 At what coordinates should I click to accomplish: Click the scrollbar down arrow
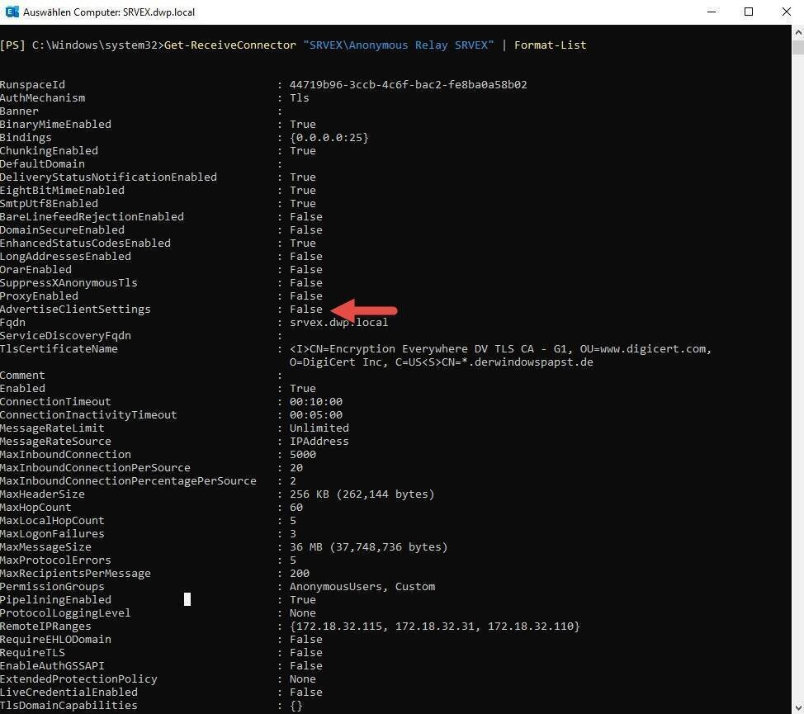coord(797,707)
